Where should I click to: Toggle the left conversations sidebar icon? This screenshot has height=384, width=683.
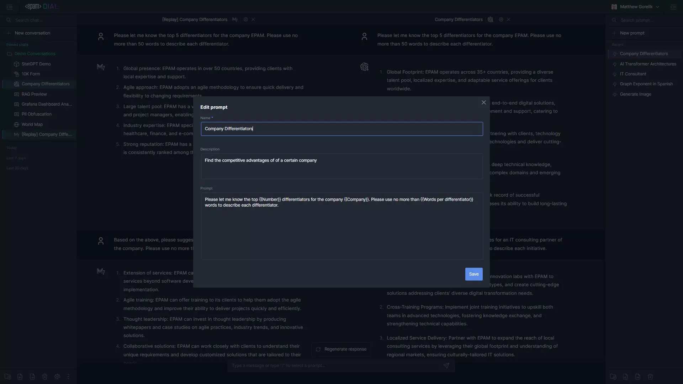pos(10,7)
